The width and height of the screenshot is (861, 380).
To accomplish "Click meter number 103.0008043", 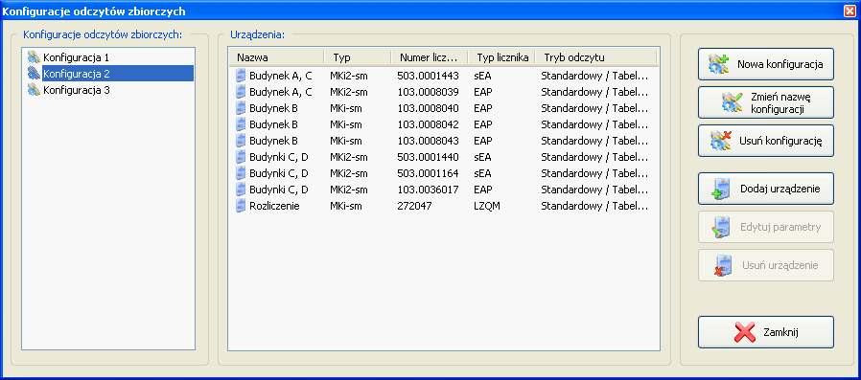I will [x=428, y=141].
